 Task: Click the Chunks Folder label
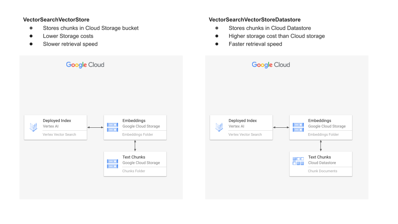pyautogui.click(x=134, y=171)
